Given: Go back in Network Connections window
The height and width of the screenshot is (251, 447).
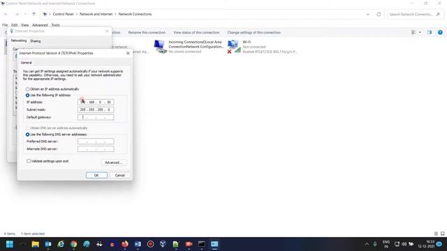Looking at the screenshot, I should 6,14.
